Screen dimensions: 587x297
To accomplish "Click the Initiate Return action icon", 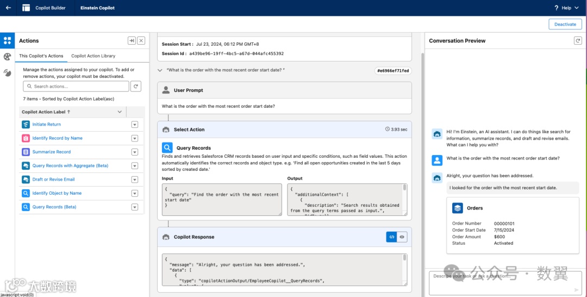I will (x=26, y=125).
